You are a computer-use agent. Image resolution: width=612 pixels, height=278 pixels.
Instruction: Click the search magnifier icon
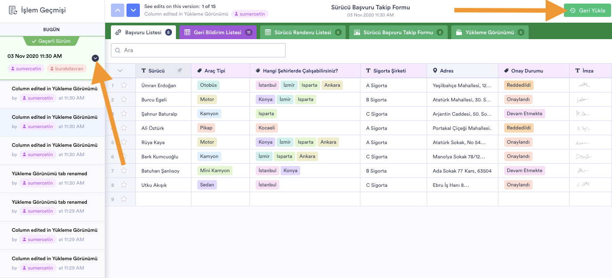coord(118,50)
